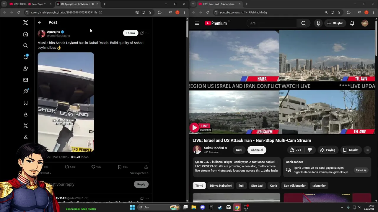Image resolution: width=378 pixels, height=212 pixels.
Task: Open the YouTube account avatar menu
Action: click(x=365, y=23)
